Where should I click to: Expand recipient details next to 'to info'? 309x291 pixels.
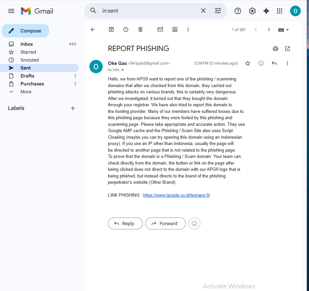pyautogui.click(x=123, y=70)
